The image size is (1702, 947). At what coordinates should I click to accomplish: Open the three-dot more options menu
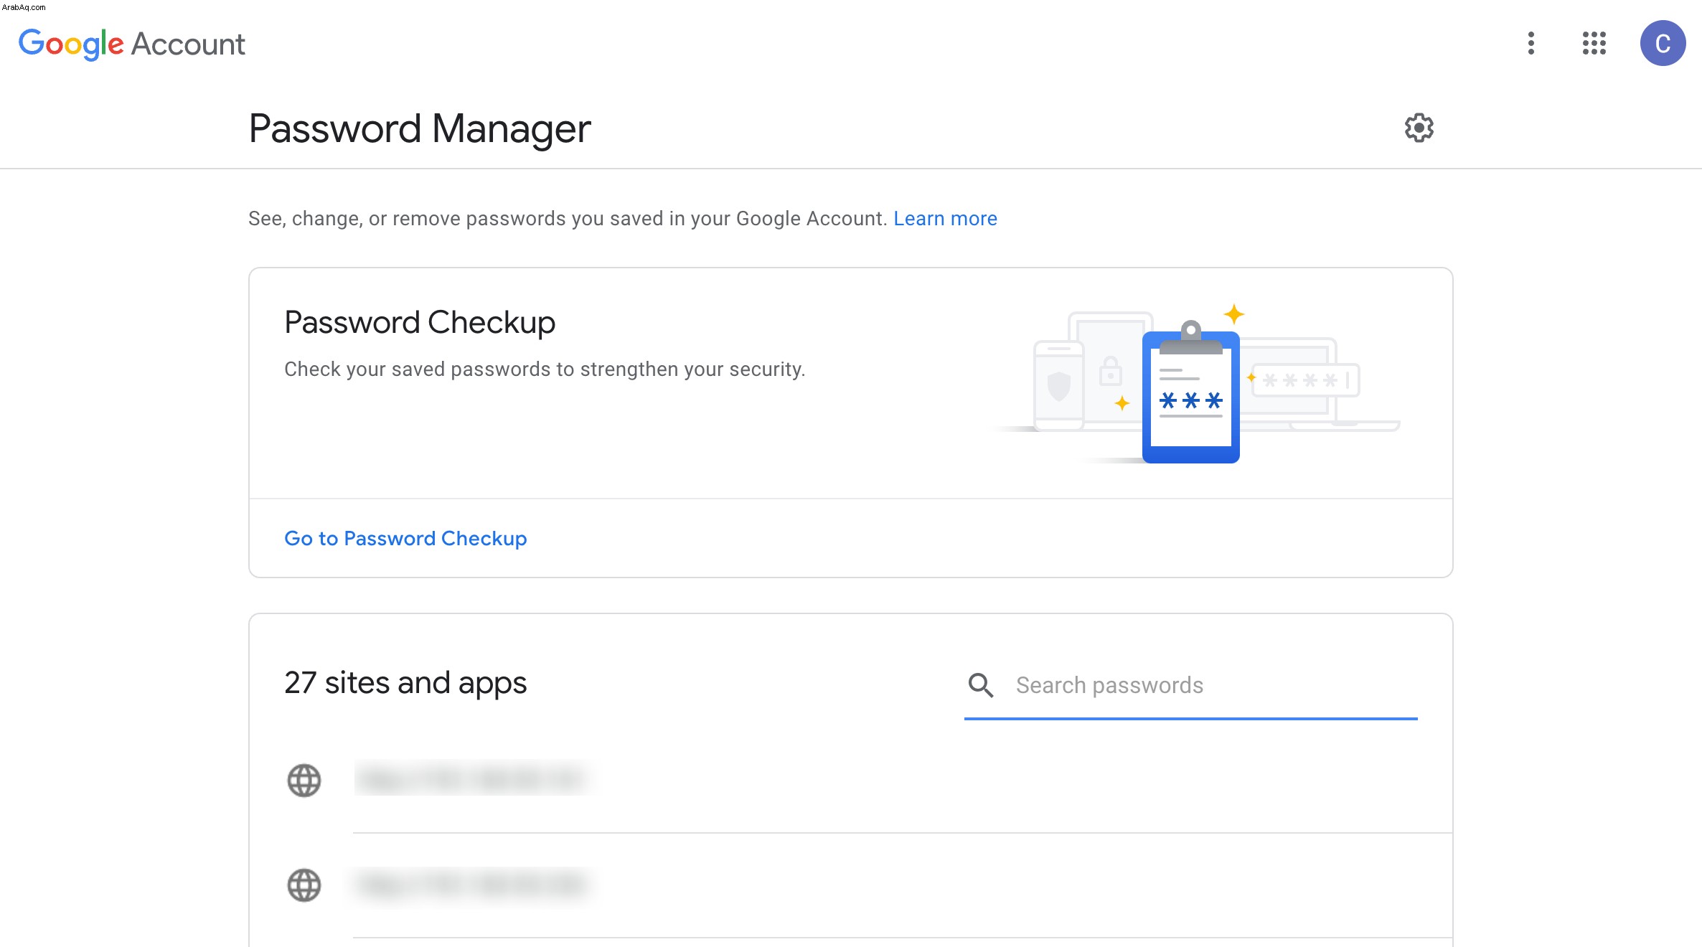pos(1531,43)
